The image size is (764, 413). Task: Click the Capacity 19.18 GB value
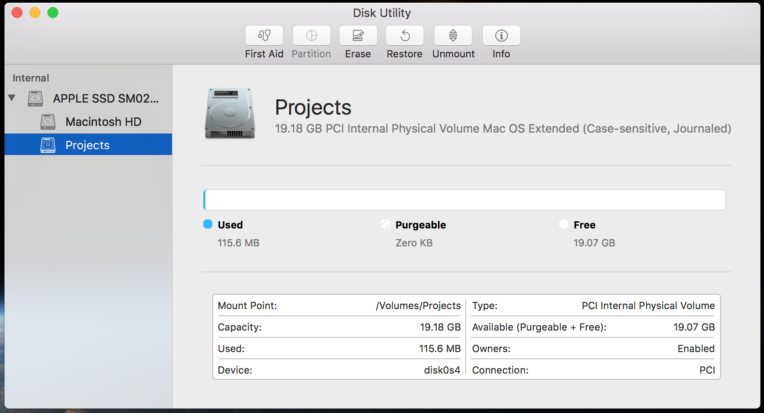click(440, 327)
